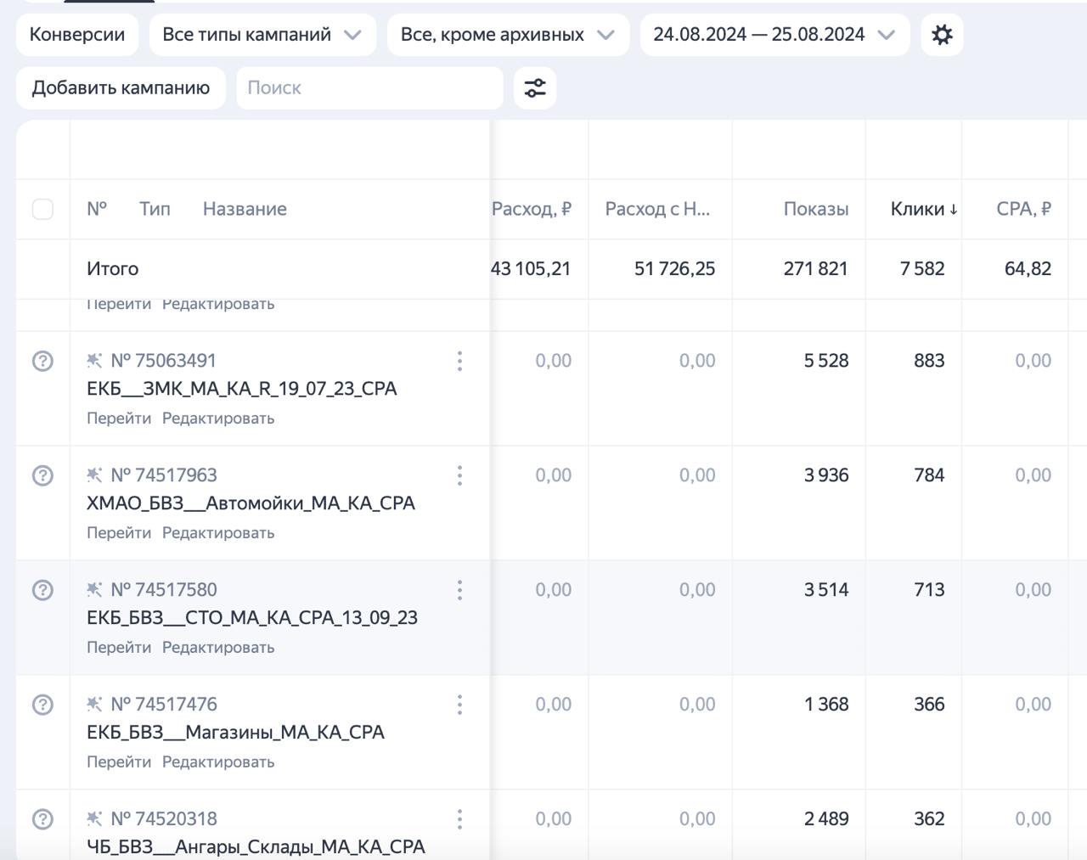This screenshot has height=860, width=1087.
Task: Toggle the select-all campaigns checkbox
Action: point(42,209)
